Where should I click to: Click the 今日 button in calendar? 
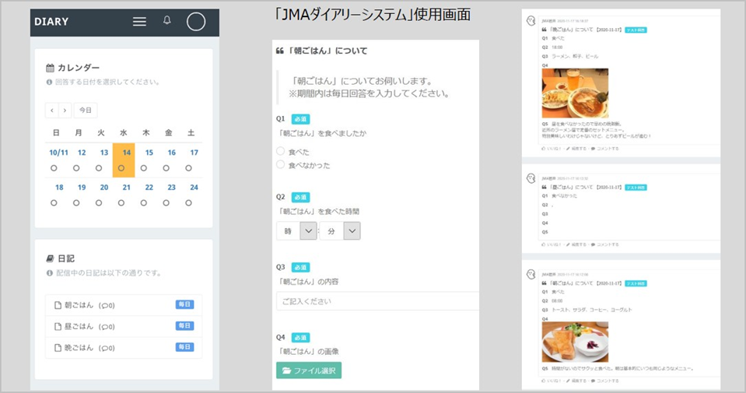86,111
